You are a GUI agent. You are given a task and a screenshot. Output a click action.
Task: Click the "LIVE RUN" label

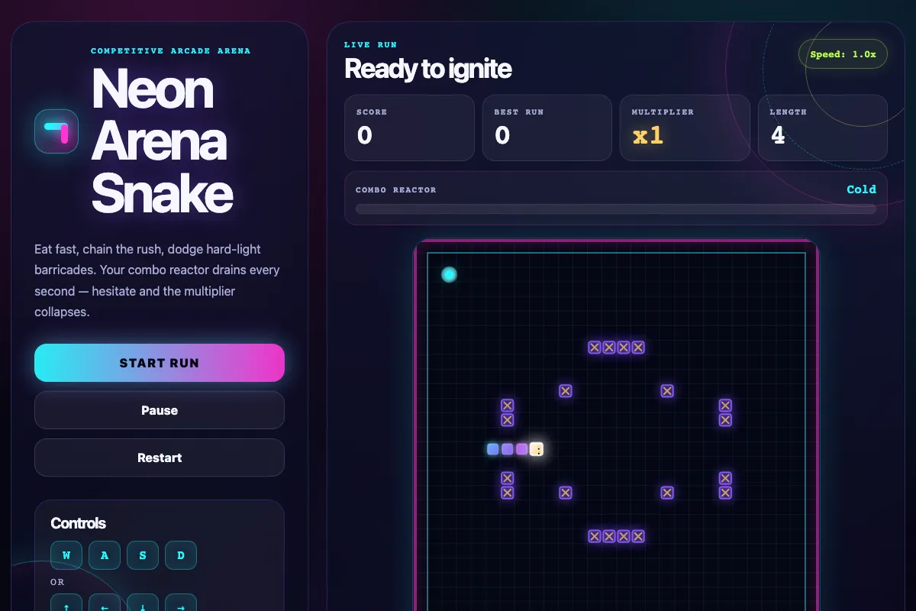coord(370,45)
